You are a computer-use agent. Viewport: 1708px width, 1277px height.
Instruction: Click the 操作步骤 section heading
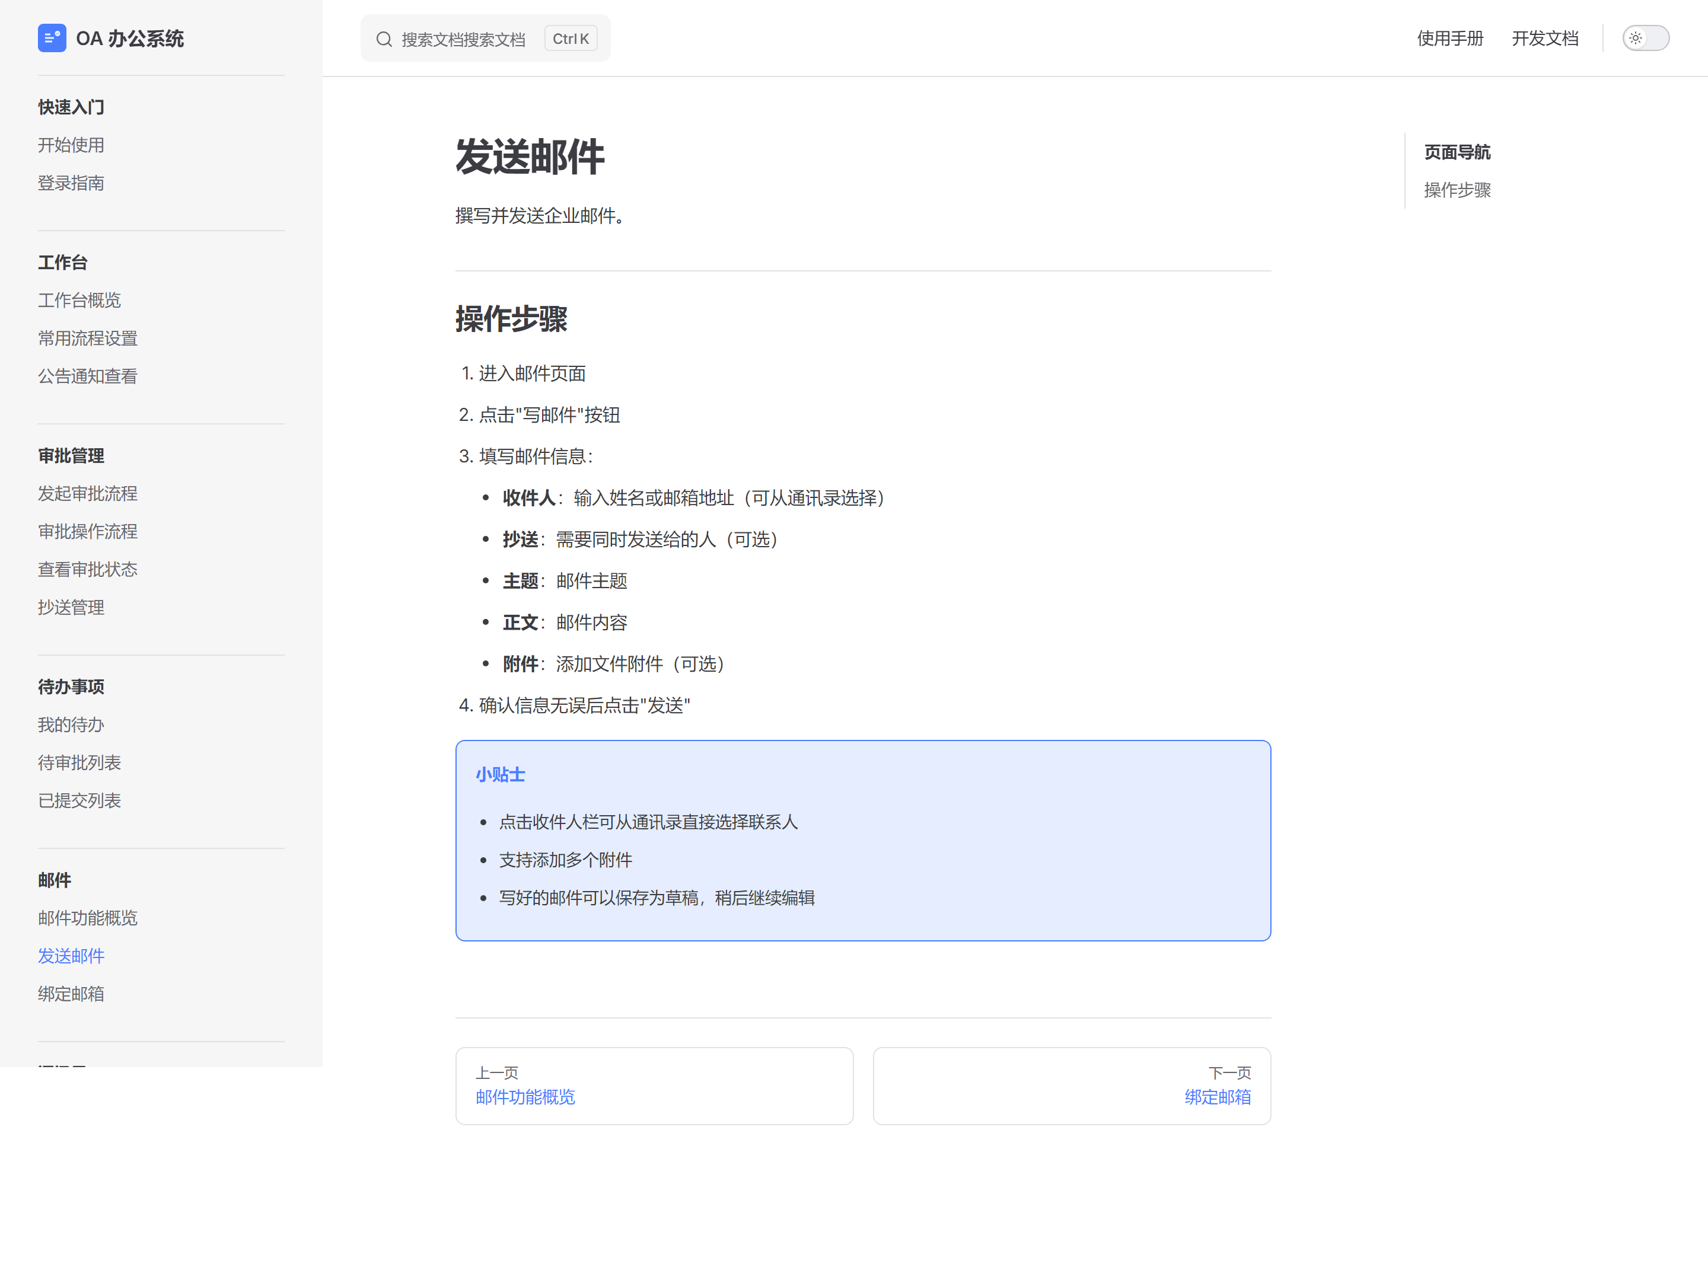click(x=511, y=319)
